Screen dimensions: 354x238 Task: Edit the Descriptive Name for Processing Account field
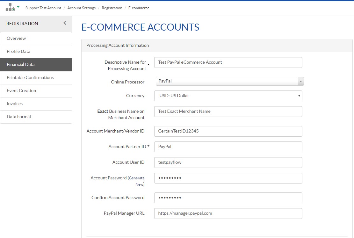pos(228,62)
